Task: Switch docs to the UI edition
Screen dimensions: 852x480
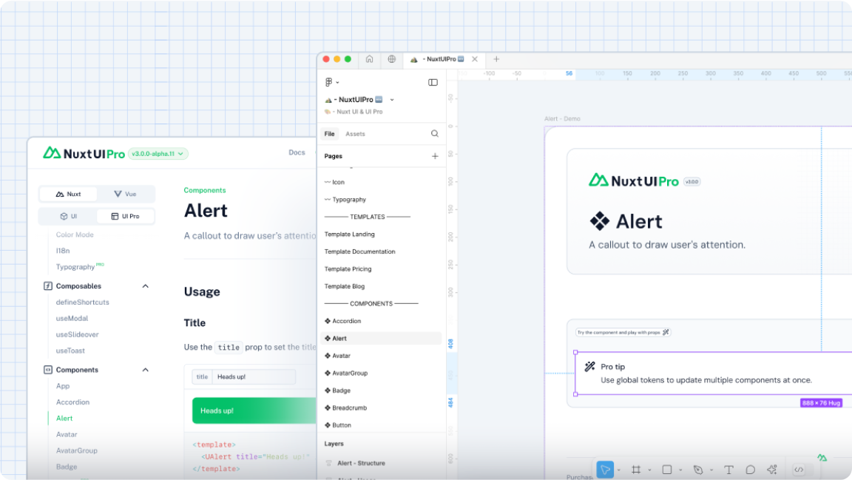Action: tap(67, 215)
